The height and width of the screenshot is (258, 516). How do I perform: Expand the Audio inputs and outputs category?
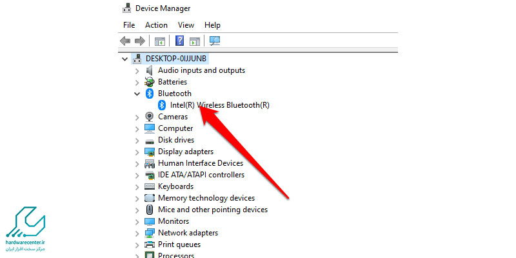point(137,71)
